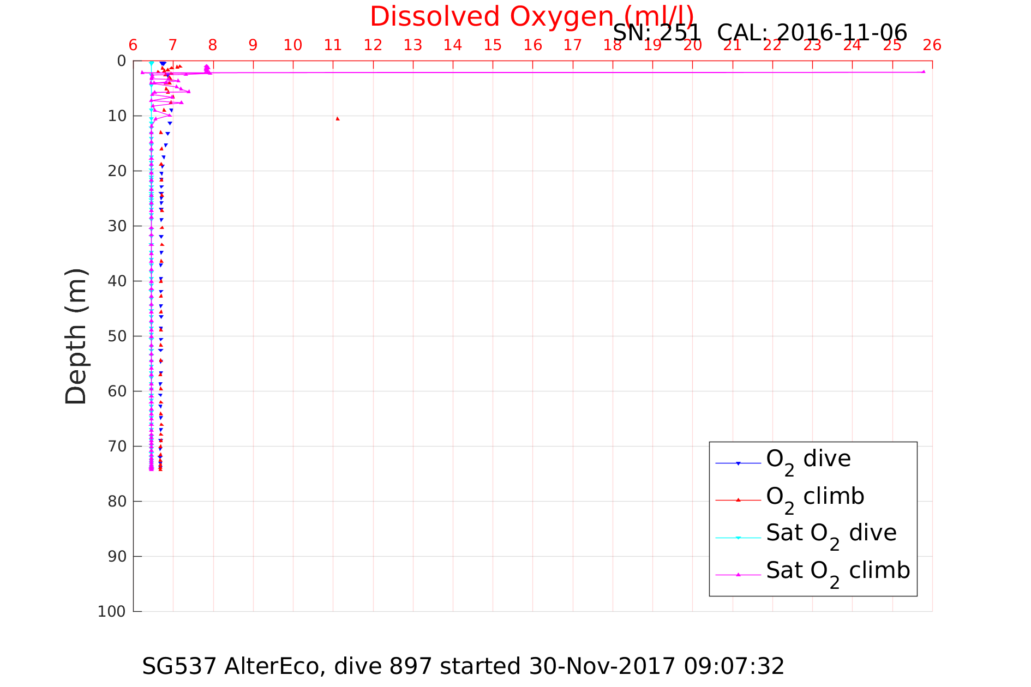The width and height of the screenshot is (1031, 687).
Task: Click the depth tick label '50'
Action: pyautogui.click(x=117, y=336)
